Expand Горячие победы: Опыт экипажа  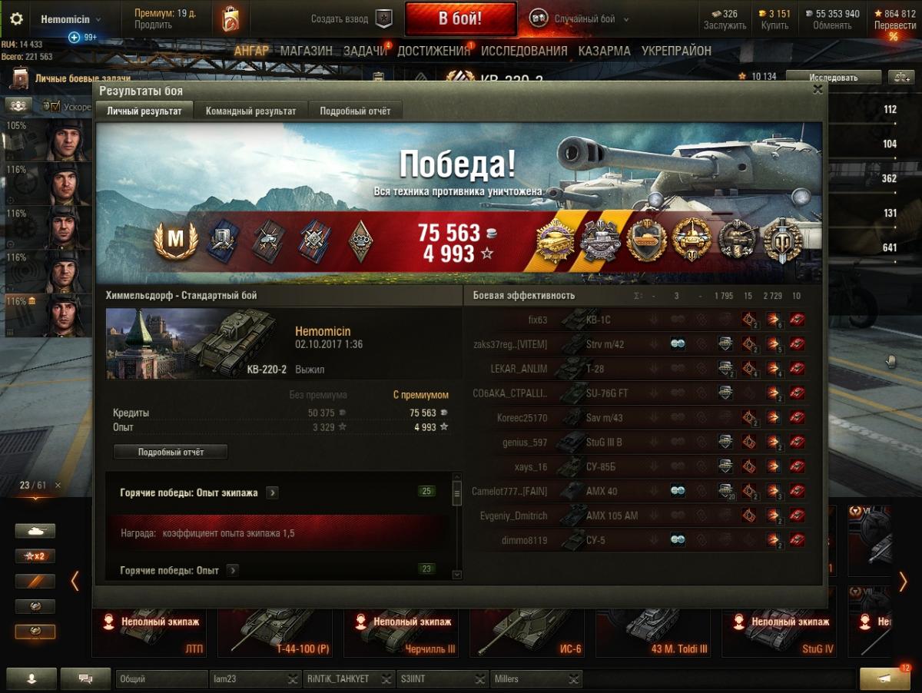(272, 492)
